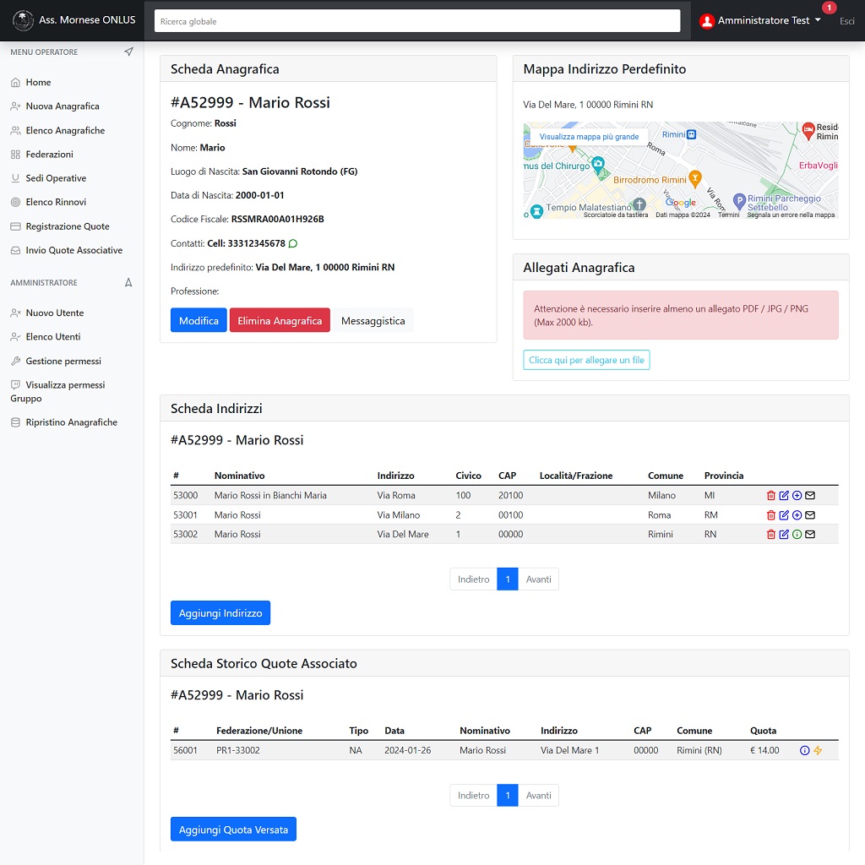Click WhatsApp icon beside cell number
865x865 pixels.
(x=293, y=244)
